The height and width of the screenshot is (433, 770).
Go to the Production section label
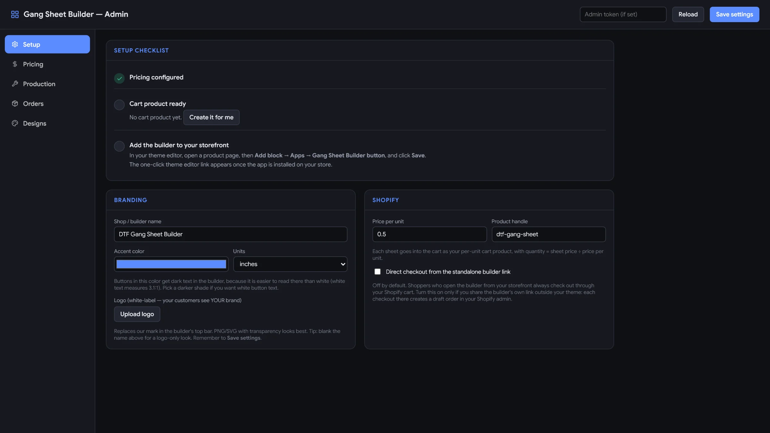pos(39,84)
